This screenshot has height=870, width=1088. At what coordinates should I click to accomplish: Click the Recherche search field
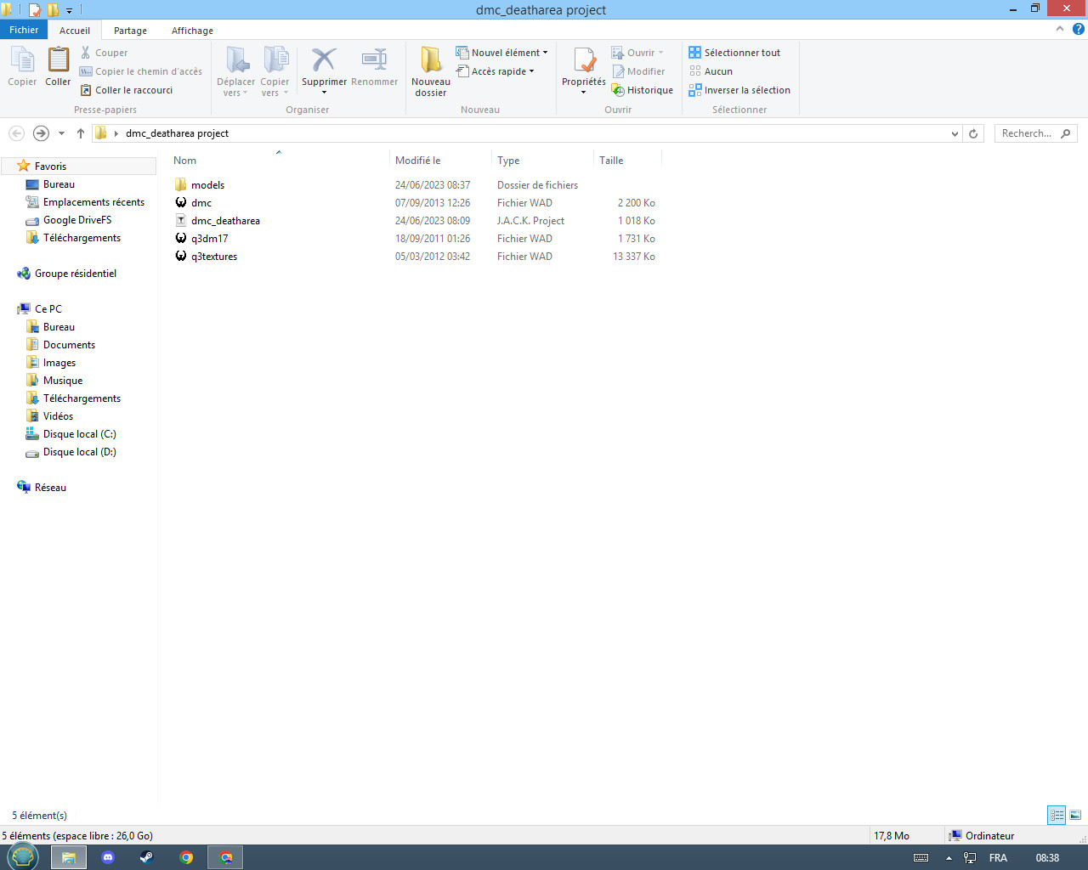click(1036, 133)
